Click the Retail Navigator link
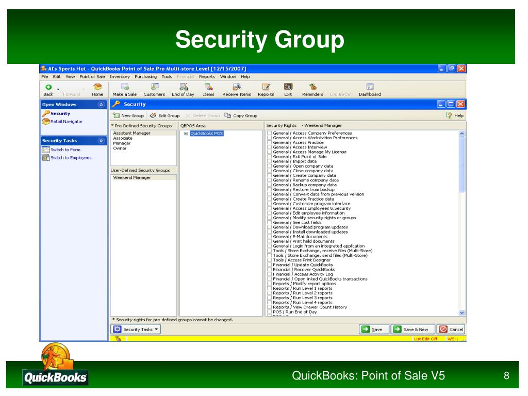Image resolution: width=528 pixels, height=396 pixels. click(x=67, y=122)
